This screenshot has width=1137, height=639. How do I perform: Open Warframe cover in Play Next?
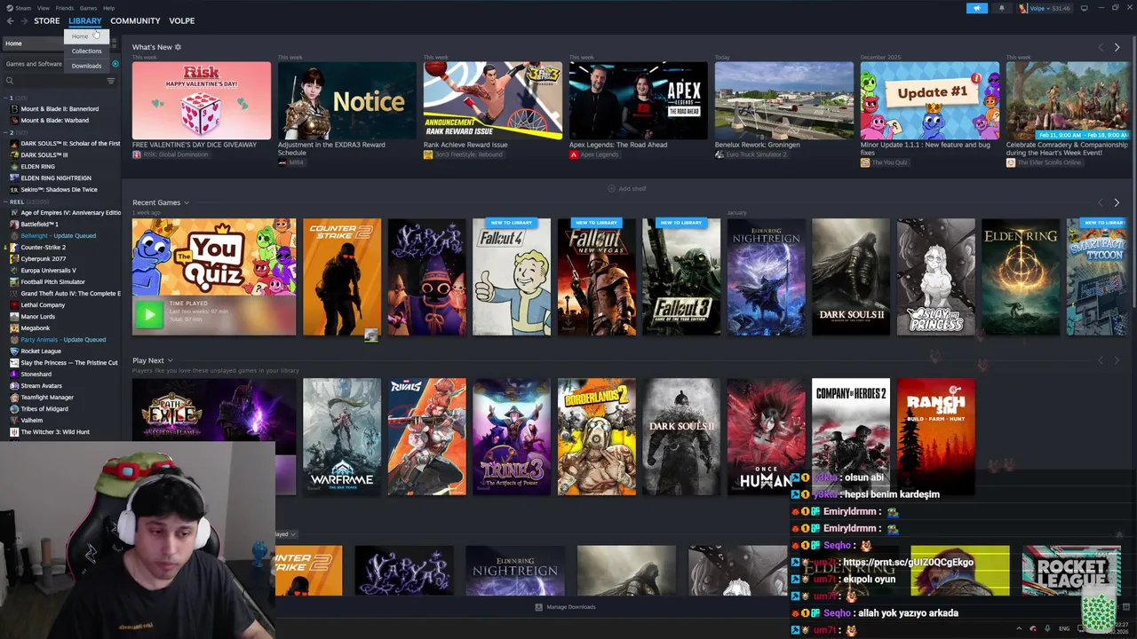click(x=342, y=437)
